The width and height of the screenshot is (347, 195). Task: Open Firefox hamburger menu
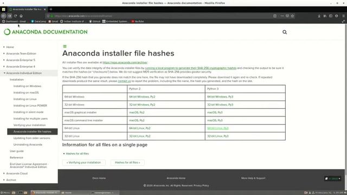click(343, 16)
